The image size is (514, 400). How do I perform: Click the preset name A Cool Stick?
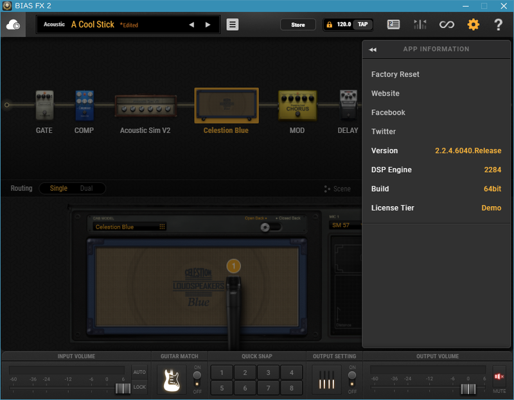coord(93,24)
